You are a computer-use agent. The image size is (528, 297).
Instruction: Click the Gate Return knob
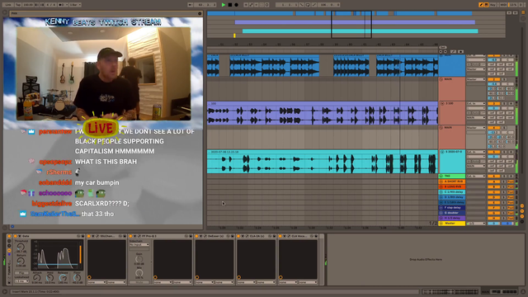[21, 261]
